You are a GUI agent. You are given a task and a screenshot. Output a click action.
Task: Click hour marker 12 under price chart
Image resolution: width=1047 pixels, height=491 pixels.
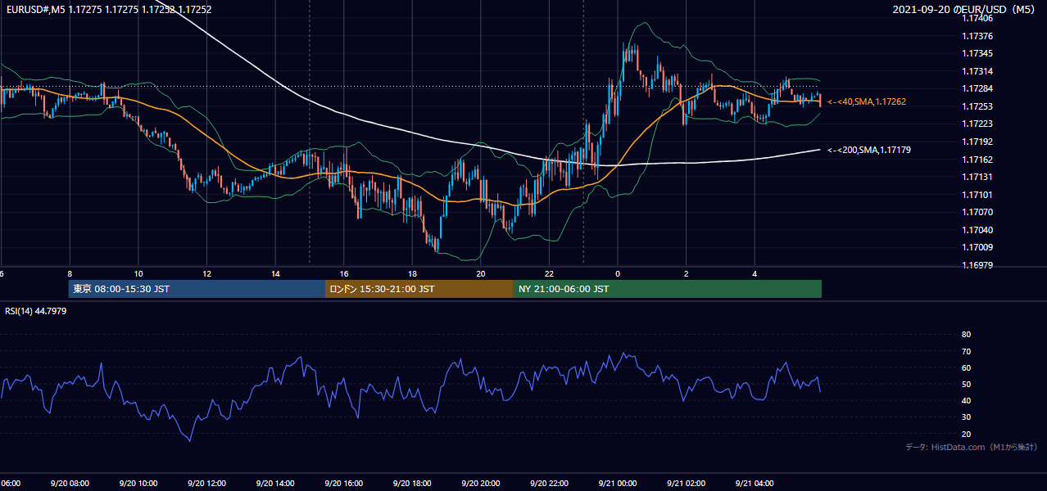coord(206,274)
